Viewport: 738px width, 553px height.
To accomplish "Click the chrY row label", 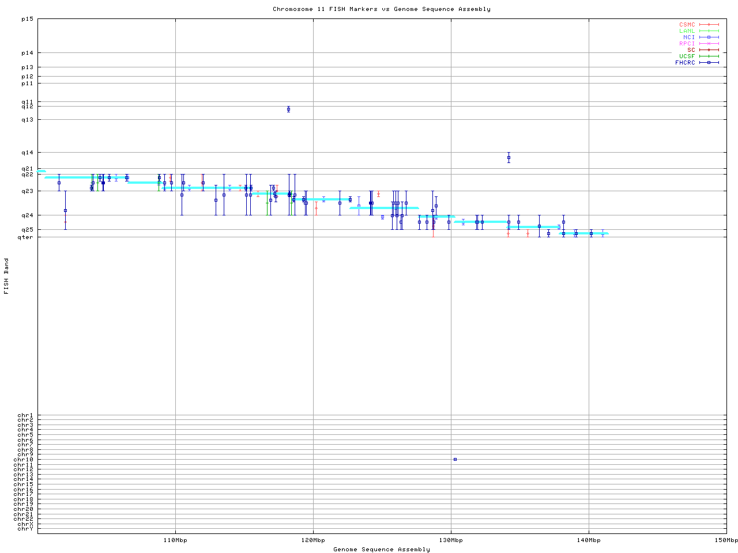I will (x=25, y=528).
